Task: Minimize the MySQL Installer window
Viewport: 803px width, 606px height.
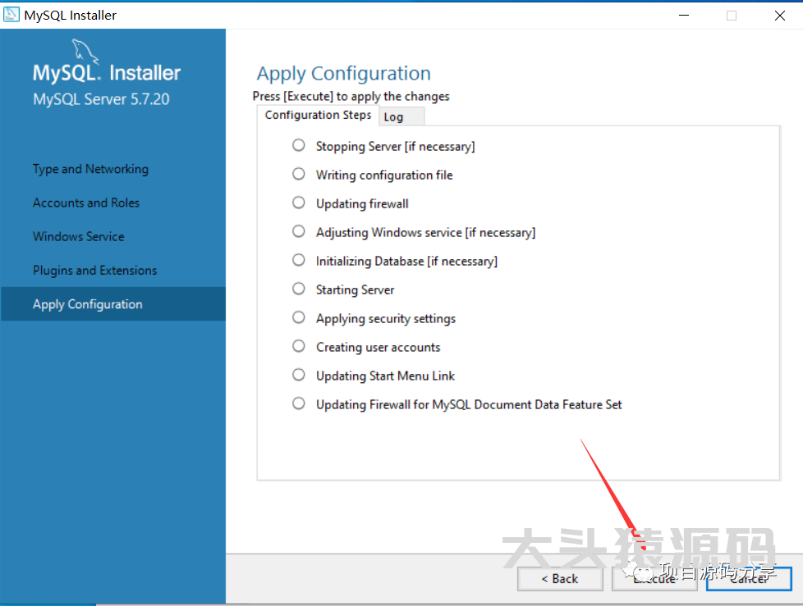Action: [684, 16]
